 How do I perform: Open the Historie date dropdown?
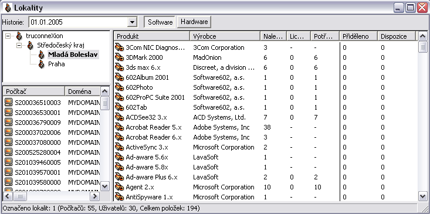[x=133, y=22]
